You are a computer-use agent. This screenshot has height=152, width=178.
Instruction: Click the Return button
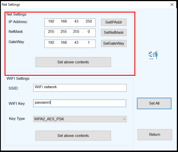155,134
